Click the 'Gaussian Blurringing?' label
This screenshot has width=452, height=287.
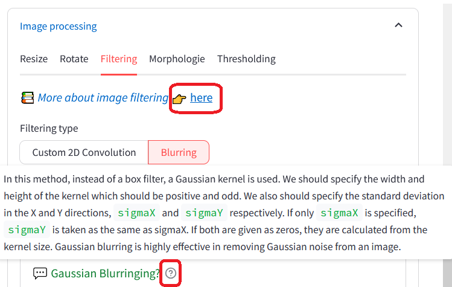coord(105,274)
